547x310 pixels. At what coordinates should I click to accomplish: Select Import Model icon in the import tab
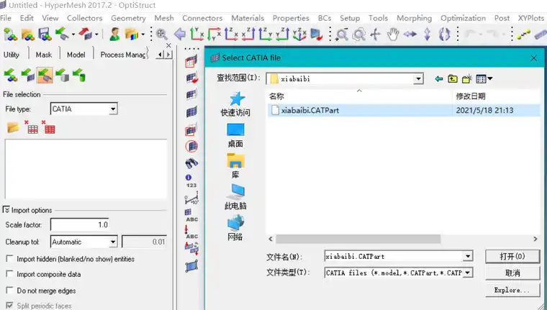11,76
